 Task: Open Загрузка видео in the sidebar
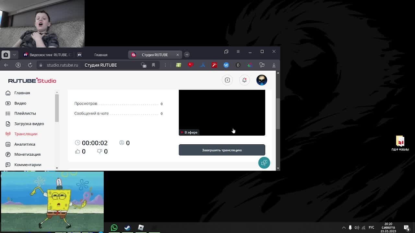coord(29,124)
